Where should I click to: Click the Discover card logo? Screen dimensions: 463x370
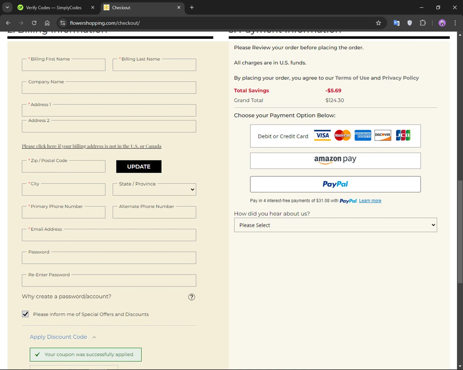point(383,135)
